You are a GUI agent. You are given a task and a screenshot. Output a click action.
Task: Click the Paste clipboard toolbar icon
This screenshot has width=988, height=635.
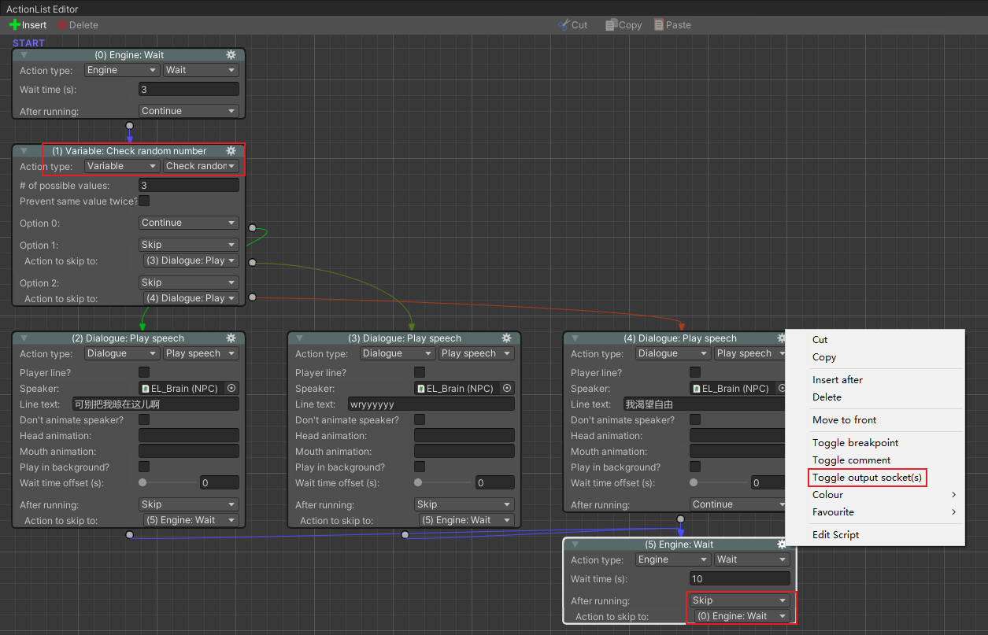(x=659, y=24)
